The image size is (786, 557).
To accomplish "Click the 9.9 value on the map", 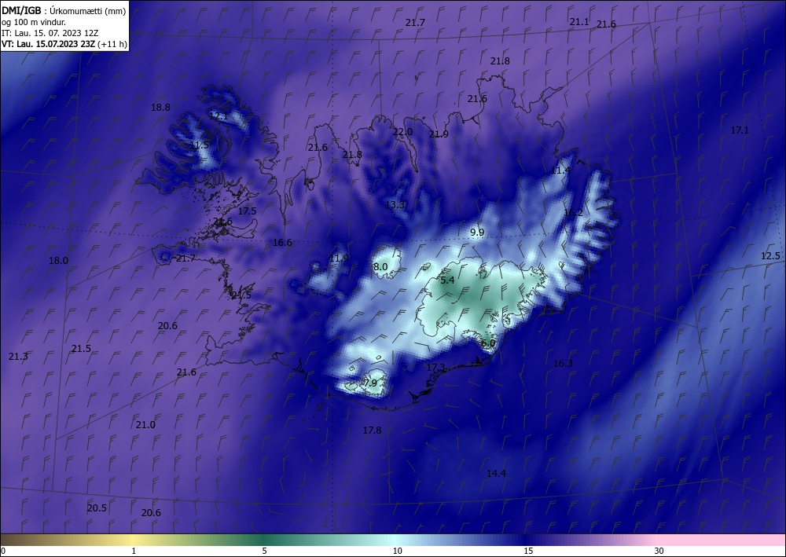I will [x=477, y=233].
